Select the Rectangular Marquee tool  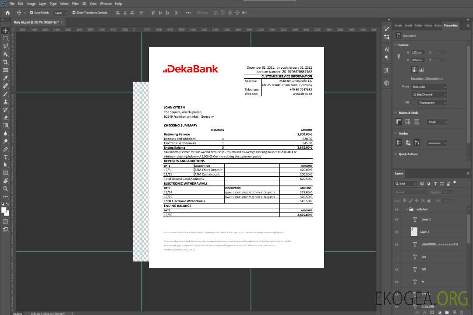click(5, 38)
